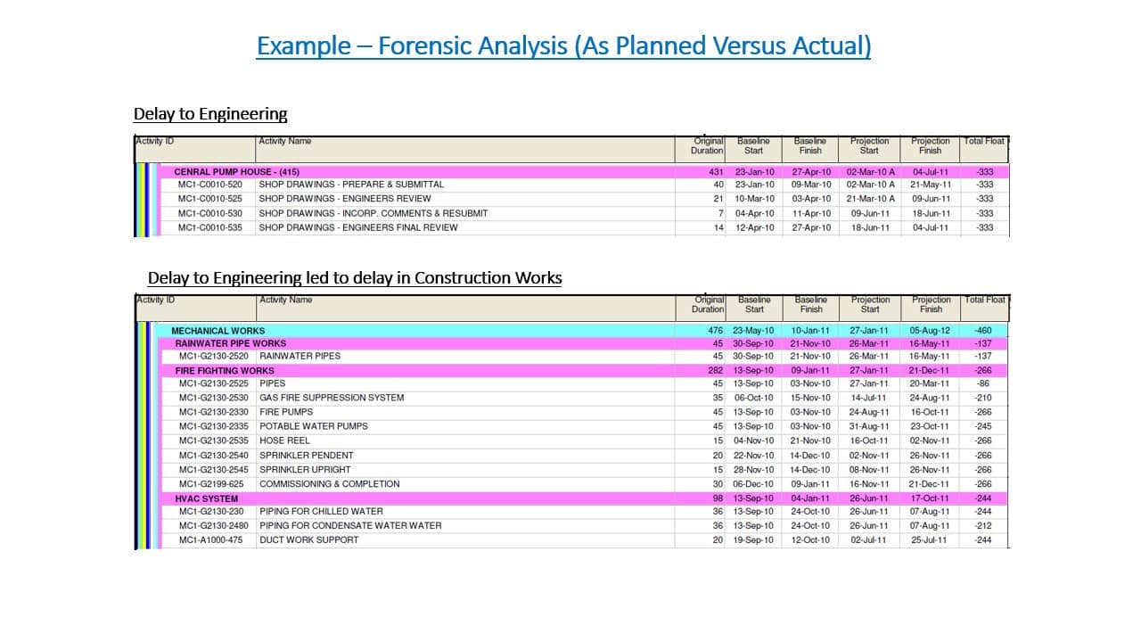Select baseline finish '12-Oct-10'

(x=810, y=540)
